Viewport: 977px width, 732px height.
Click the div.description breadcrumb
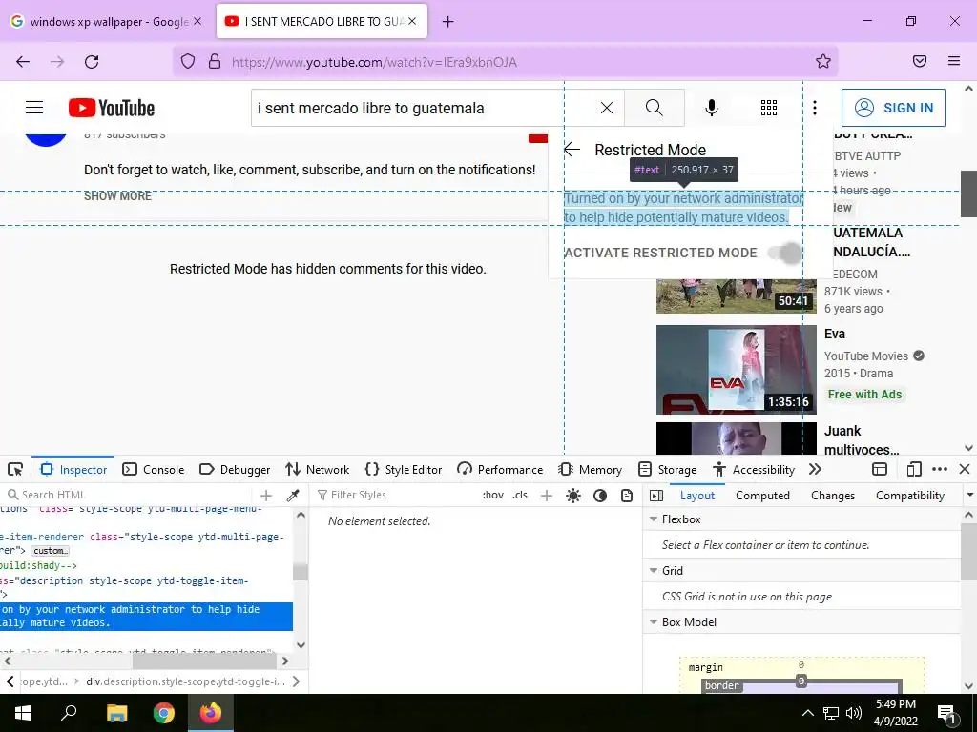185,681
